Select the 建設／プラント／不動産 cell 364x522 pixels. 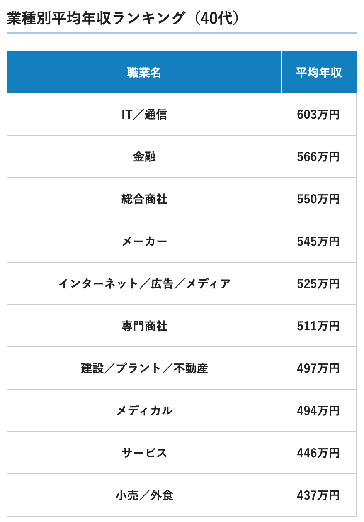144,368
